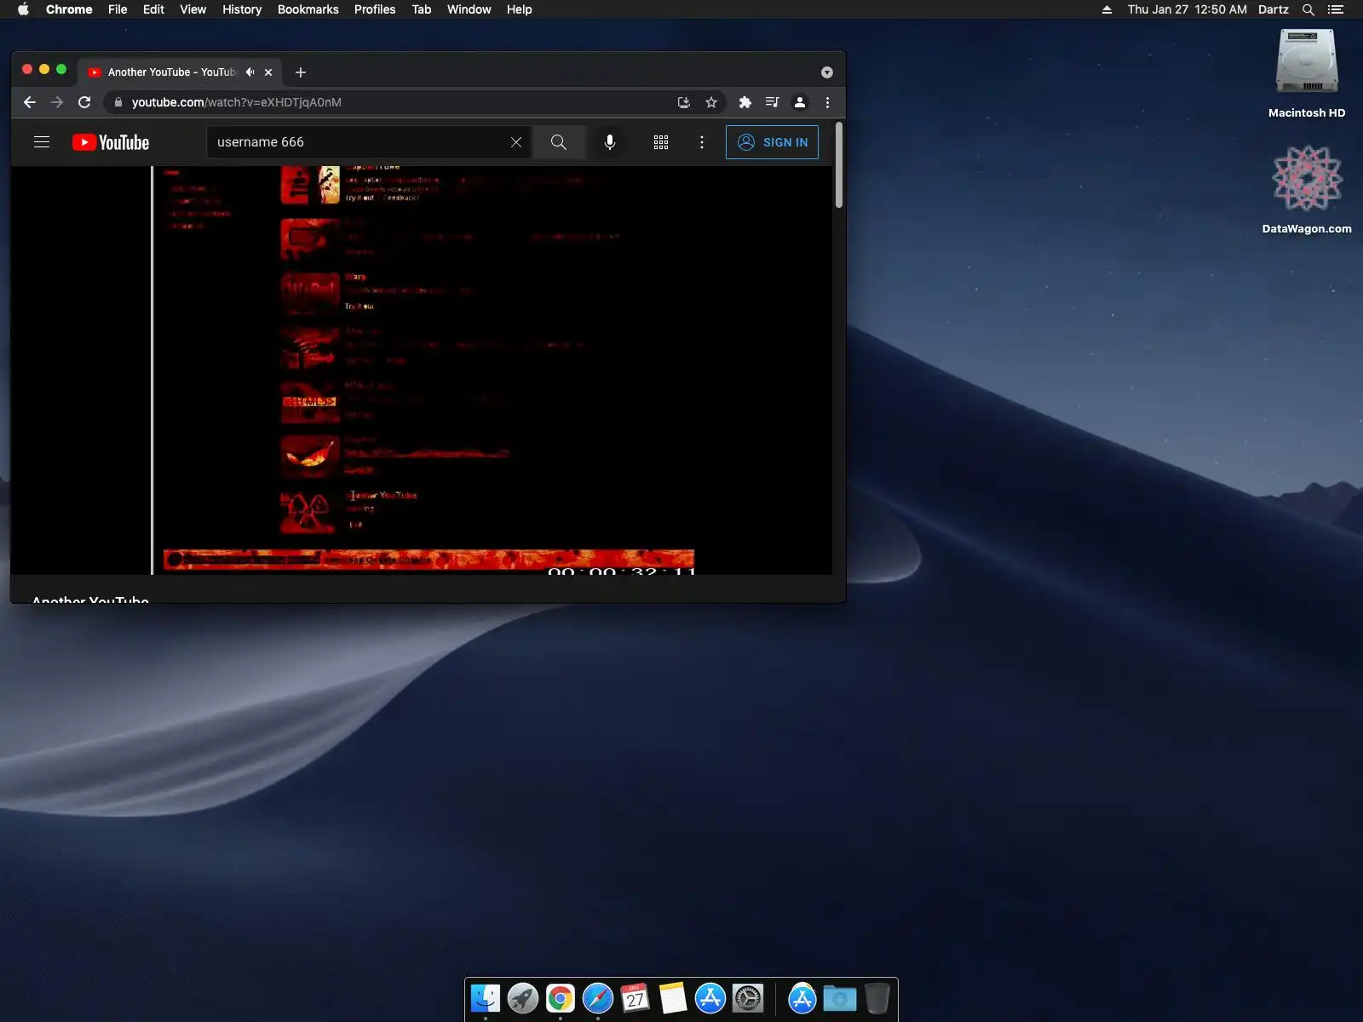
Task: Open the Tab menu
Action: click(x=422, y=9)
